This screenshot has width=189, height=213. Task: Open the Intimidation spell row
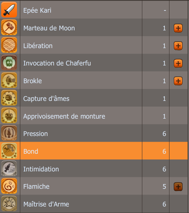pyautogui.click(x=94, y=169)
